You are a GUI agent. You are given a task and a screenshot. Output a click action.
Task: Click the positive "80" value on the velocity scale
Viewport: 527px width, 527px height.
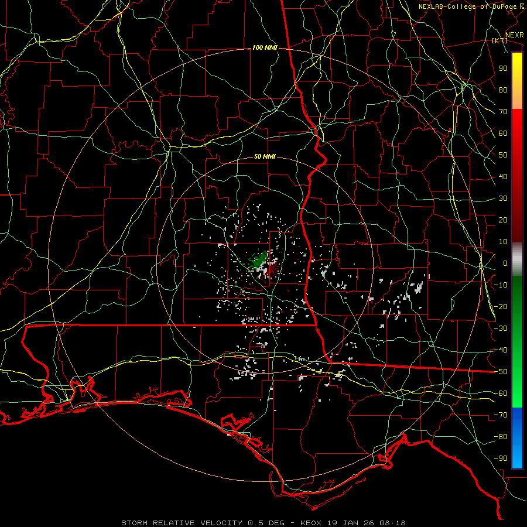click(503, 90)
